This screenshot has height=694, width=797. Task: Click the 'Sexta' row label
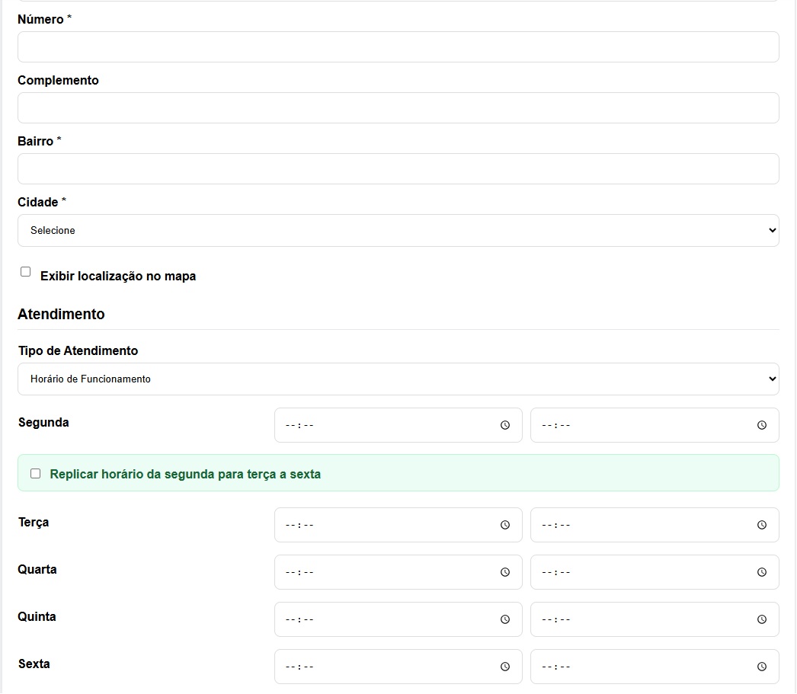[34, 664]
